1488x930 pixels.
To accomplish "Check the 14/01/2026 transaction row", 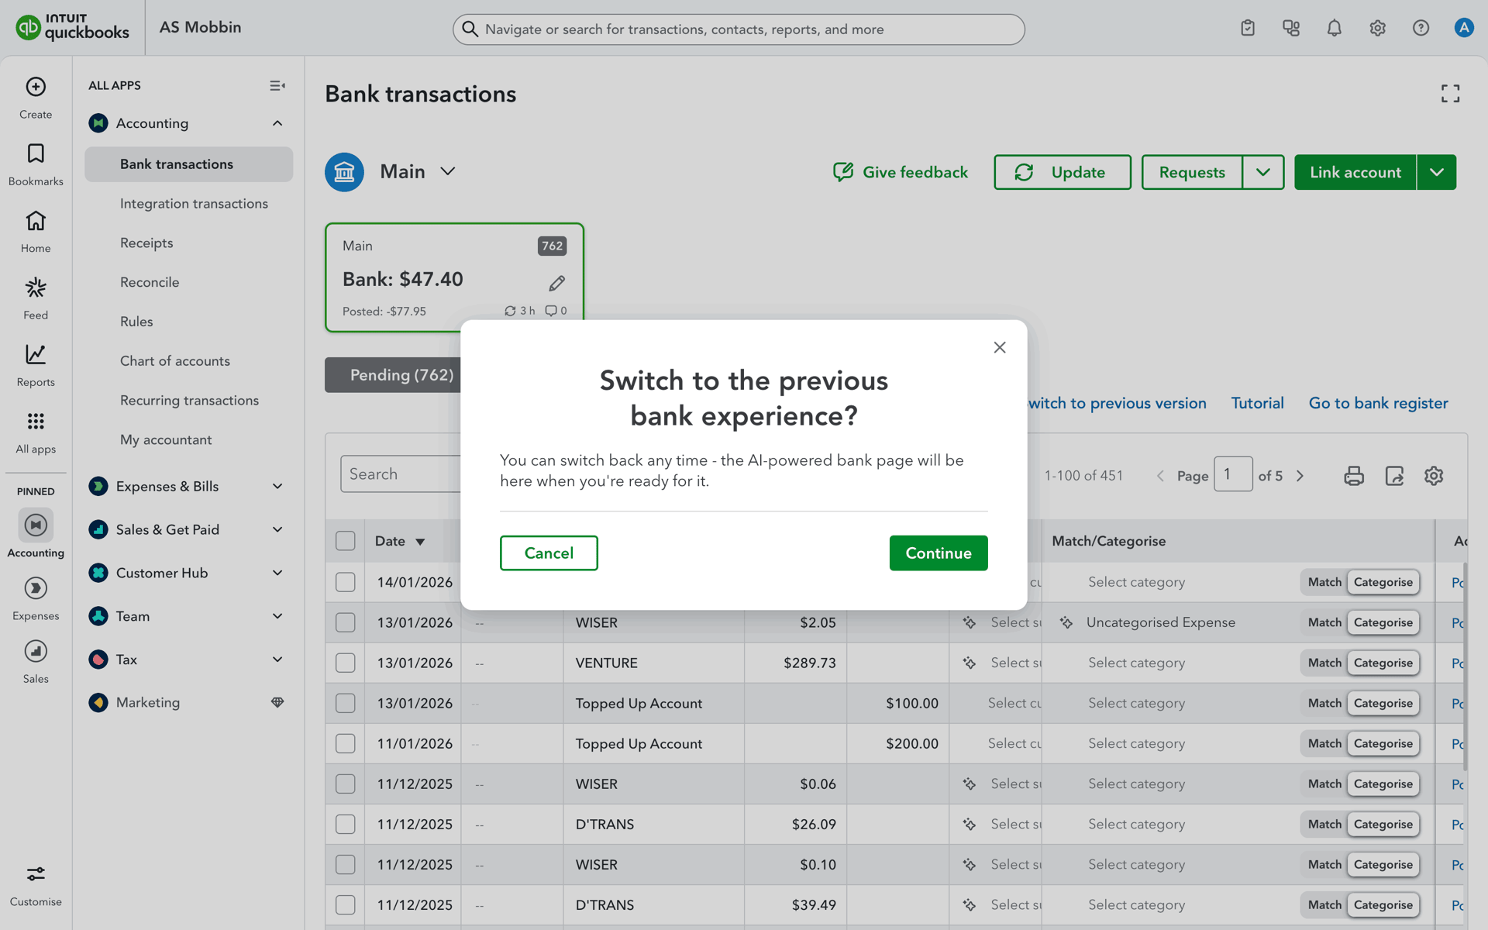I will (346, 582).
